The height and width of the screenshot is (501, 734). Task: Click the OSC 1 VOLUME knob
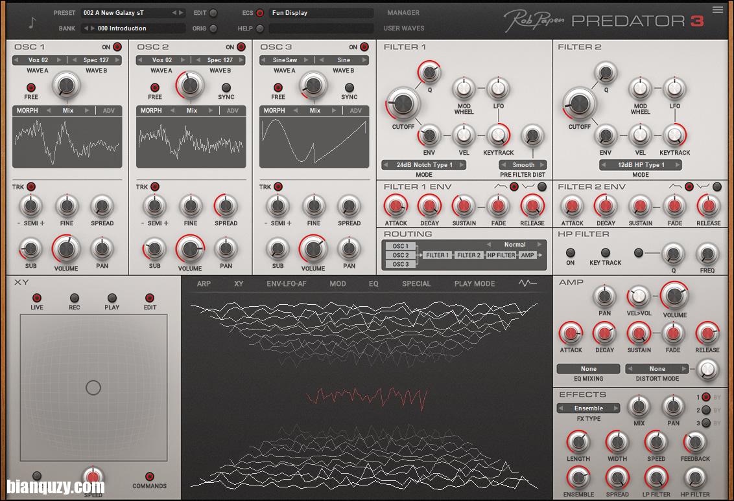point(66,249)
